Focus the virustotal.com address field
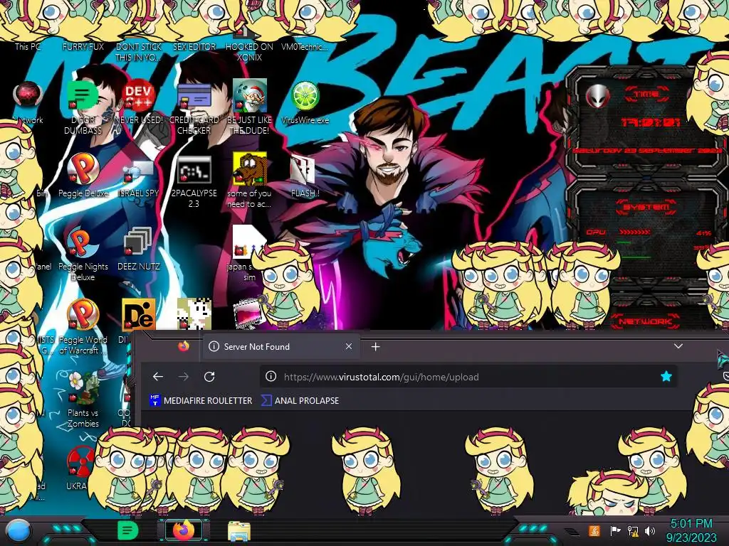729x546 pixels. (468, 377)
